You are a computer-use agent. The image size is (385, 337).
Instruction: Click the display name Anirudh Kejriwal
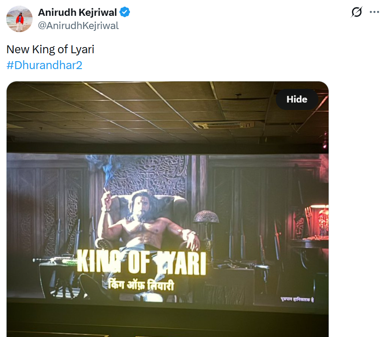[78, 12]
